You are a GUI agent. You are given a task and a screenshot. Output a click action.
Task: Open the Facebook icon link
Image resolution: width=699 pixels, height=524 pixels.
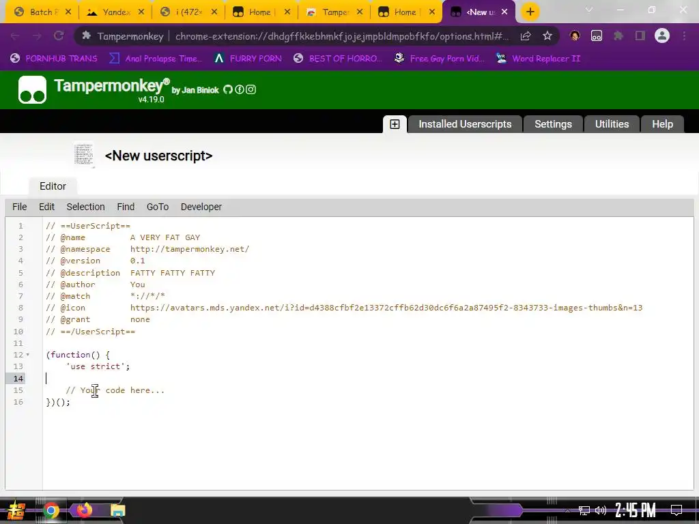click(x=240, y=89)
